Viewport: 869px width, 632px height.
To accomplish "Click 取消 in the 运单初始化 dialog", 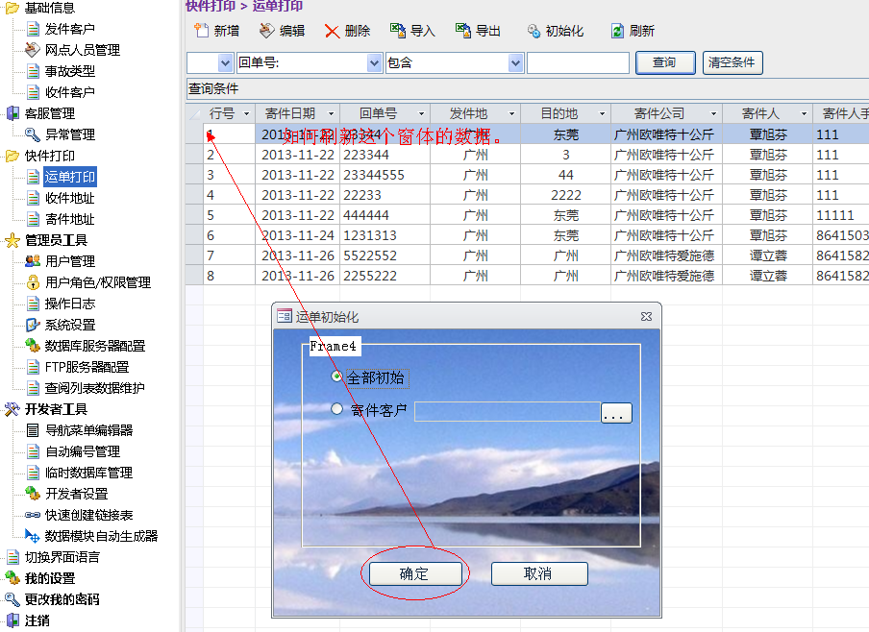I will [539, 573].
